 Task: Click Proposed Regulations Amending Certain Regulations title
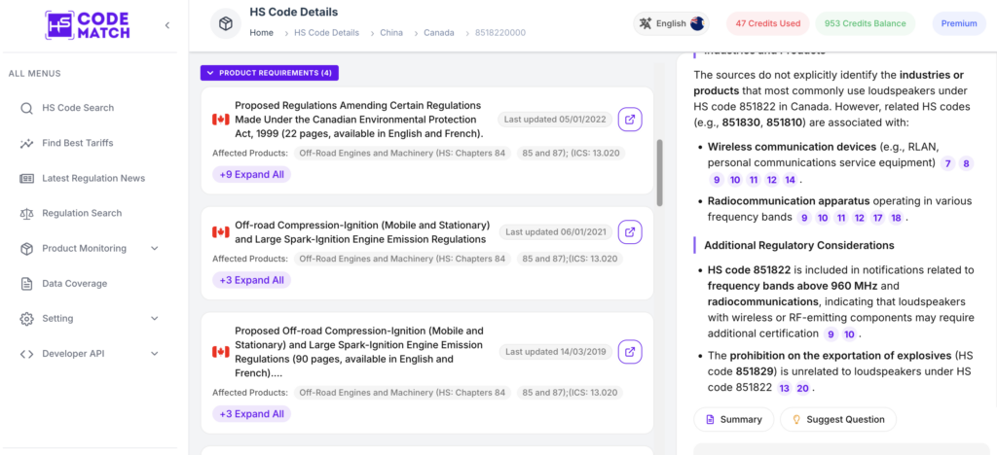point(359,120)
